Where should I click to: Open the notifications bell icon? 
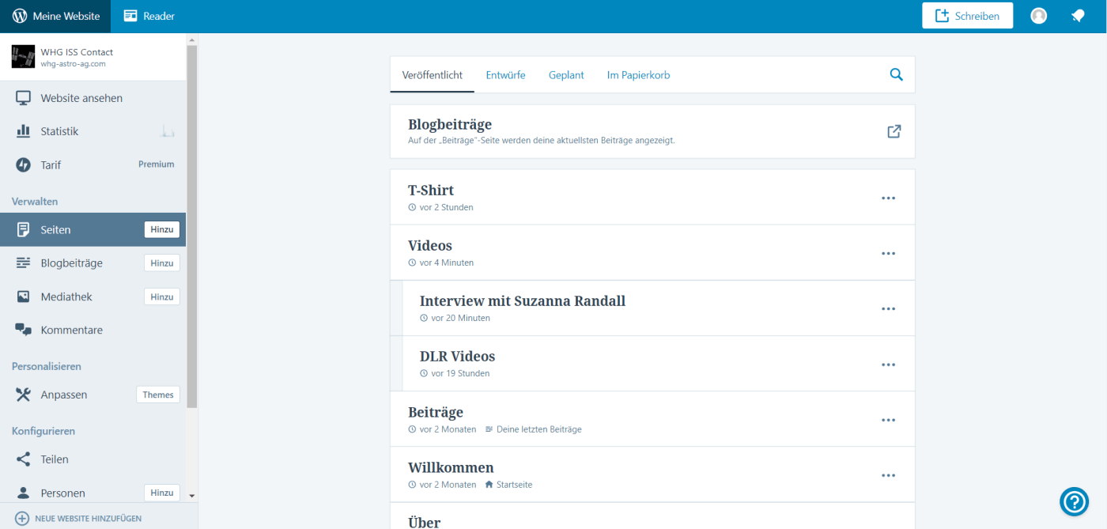point(1077,16)
